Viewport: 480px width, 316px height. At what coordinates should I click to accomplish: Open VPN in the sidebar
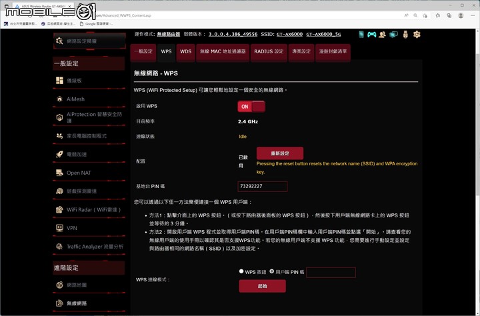click(89, 228)
